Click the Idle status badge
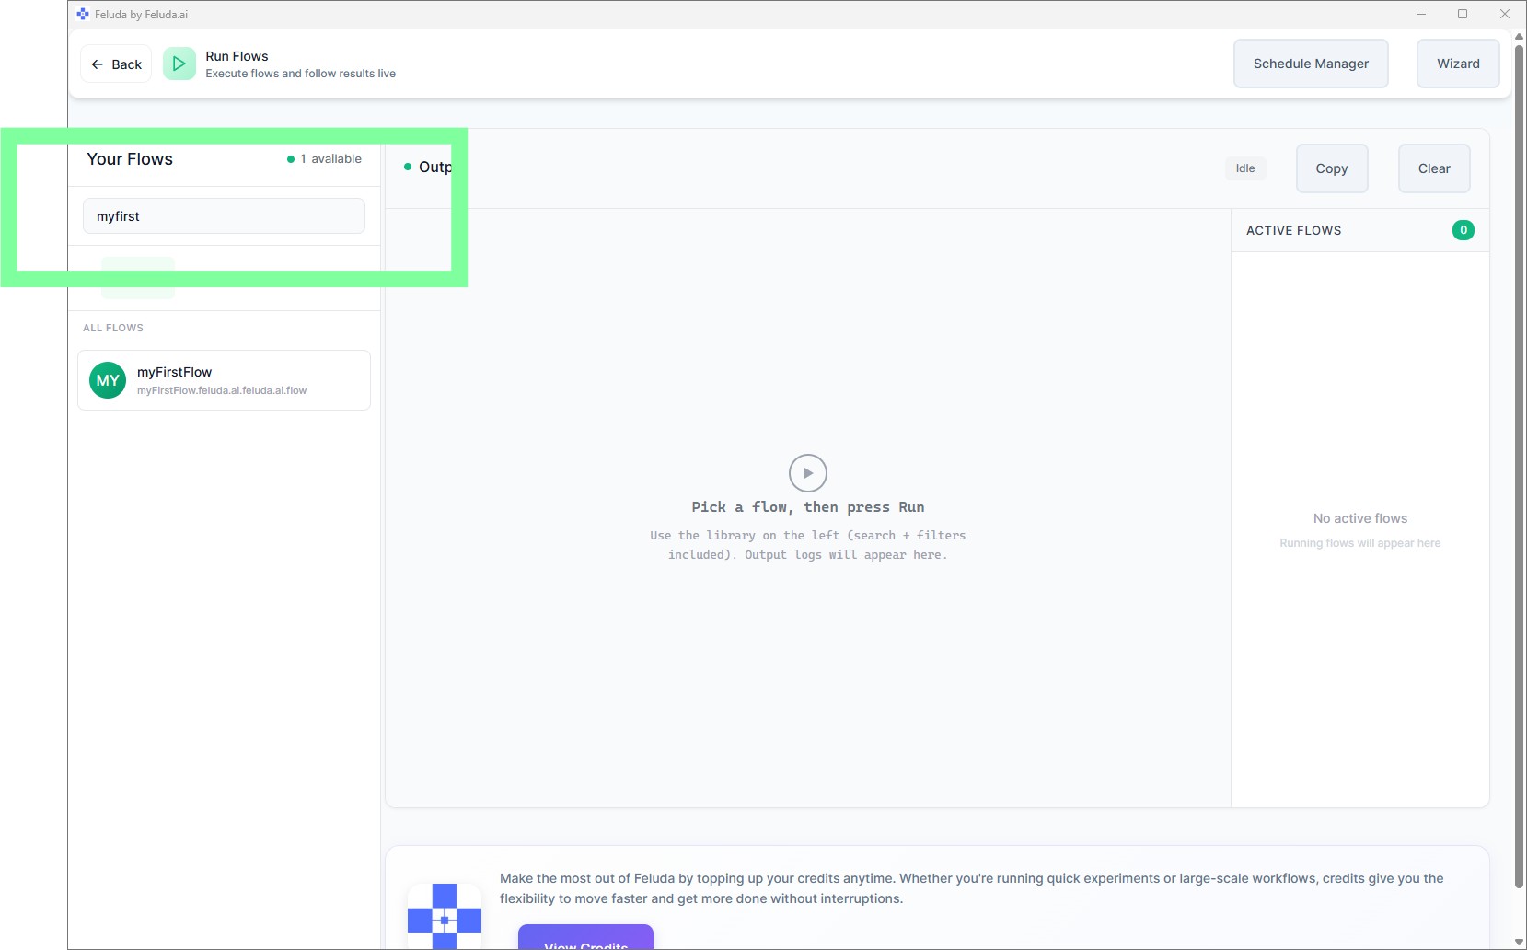 click(x=1244, y=168)
